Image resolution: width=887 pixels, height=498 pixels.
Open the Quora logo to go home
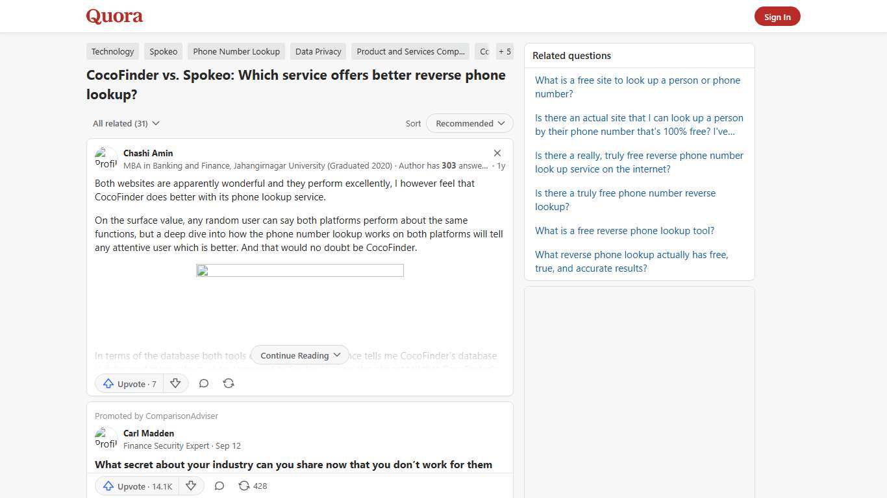[114, 16]
